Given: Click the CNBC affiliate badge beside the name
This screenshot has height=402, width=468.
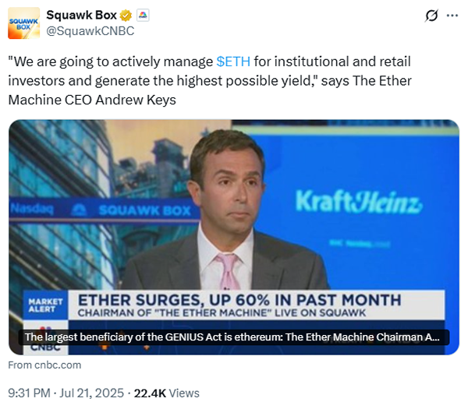Looking at the screenshot, I should coord(143,16).
